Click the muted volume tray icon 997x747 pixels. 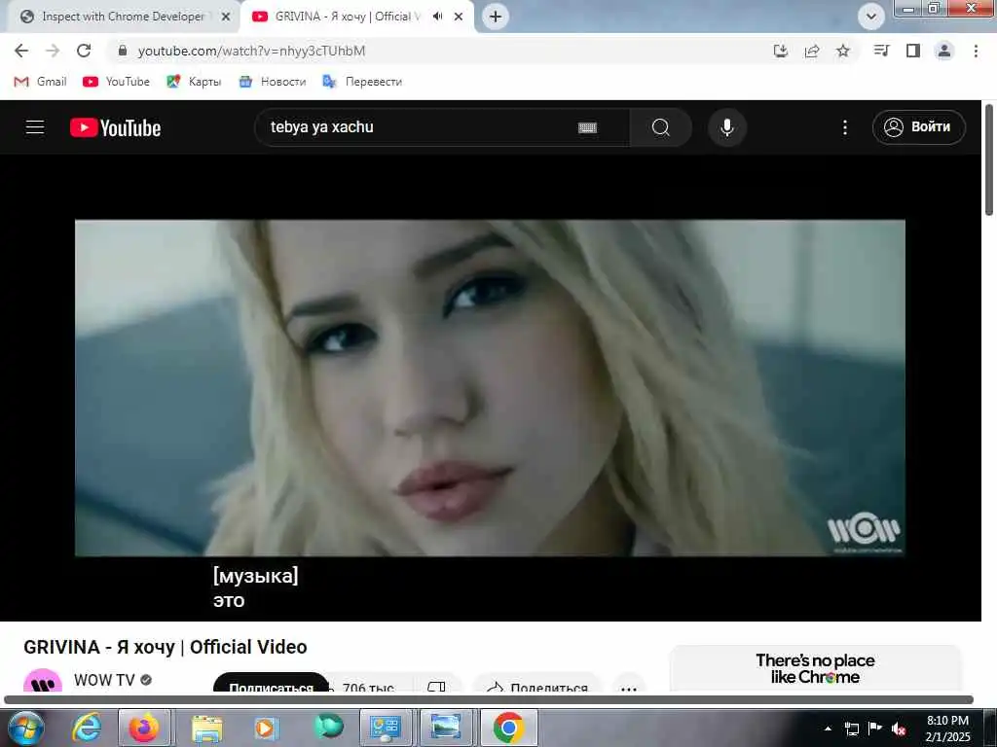[898, 729]
